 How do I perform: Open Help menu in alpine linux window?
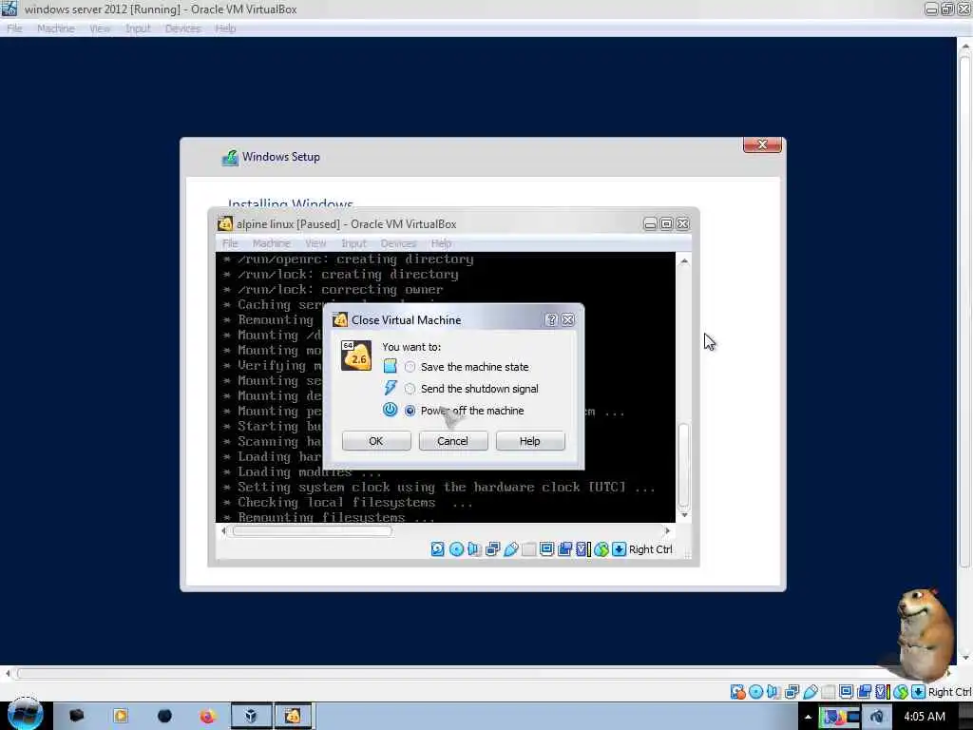441,243
